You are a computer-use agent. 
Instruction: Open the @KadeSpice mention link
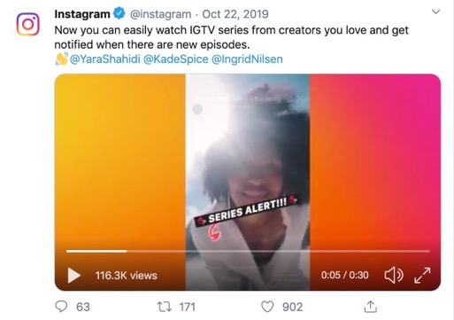coord(176,59)
